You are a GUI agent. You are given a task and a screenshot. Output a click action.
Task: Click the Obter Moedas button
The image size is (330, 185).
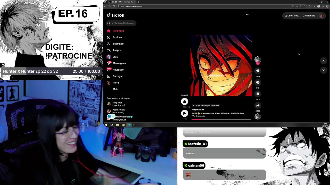point(292,16)
